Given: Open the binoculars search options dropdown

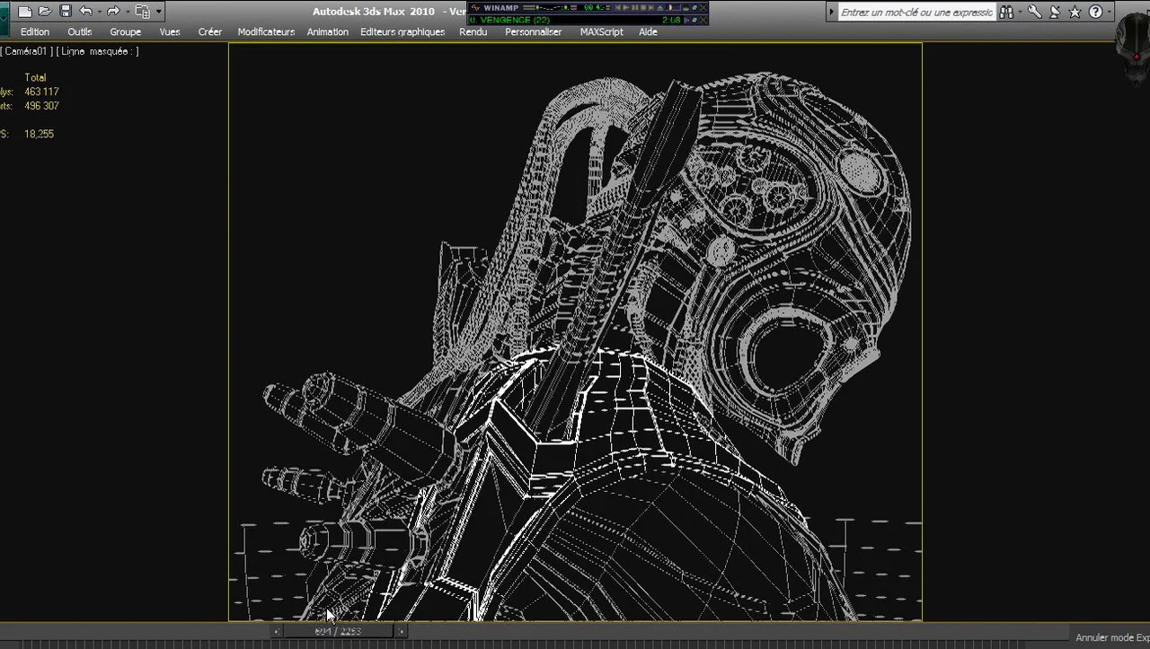Looking at the screenshot, I should (x=1020, y=12).
